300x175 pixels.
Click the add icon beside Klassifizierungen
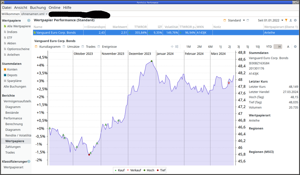pos(29,162)
